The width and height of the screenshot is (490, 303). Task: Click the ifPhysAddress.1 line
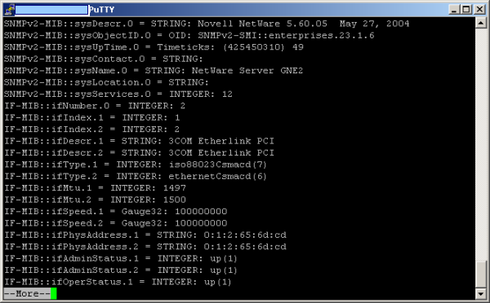click(x=145, y=235)
